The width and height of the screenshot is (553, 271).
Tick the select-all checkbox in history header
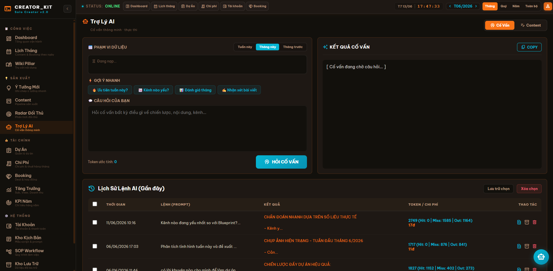tap(95, 204)
